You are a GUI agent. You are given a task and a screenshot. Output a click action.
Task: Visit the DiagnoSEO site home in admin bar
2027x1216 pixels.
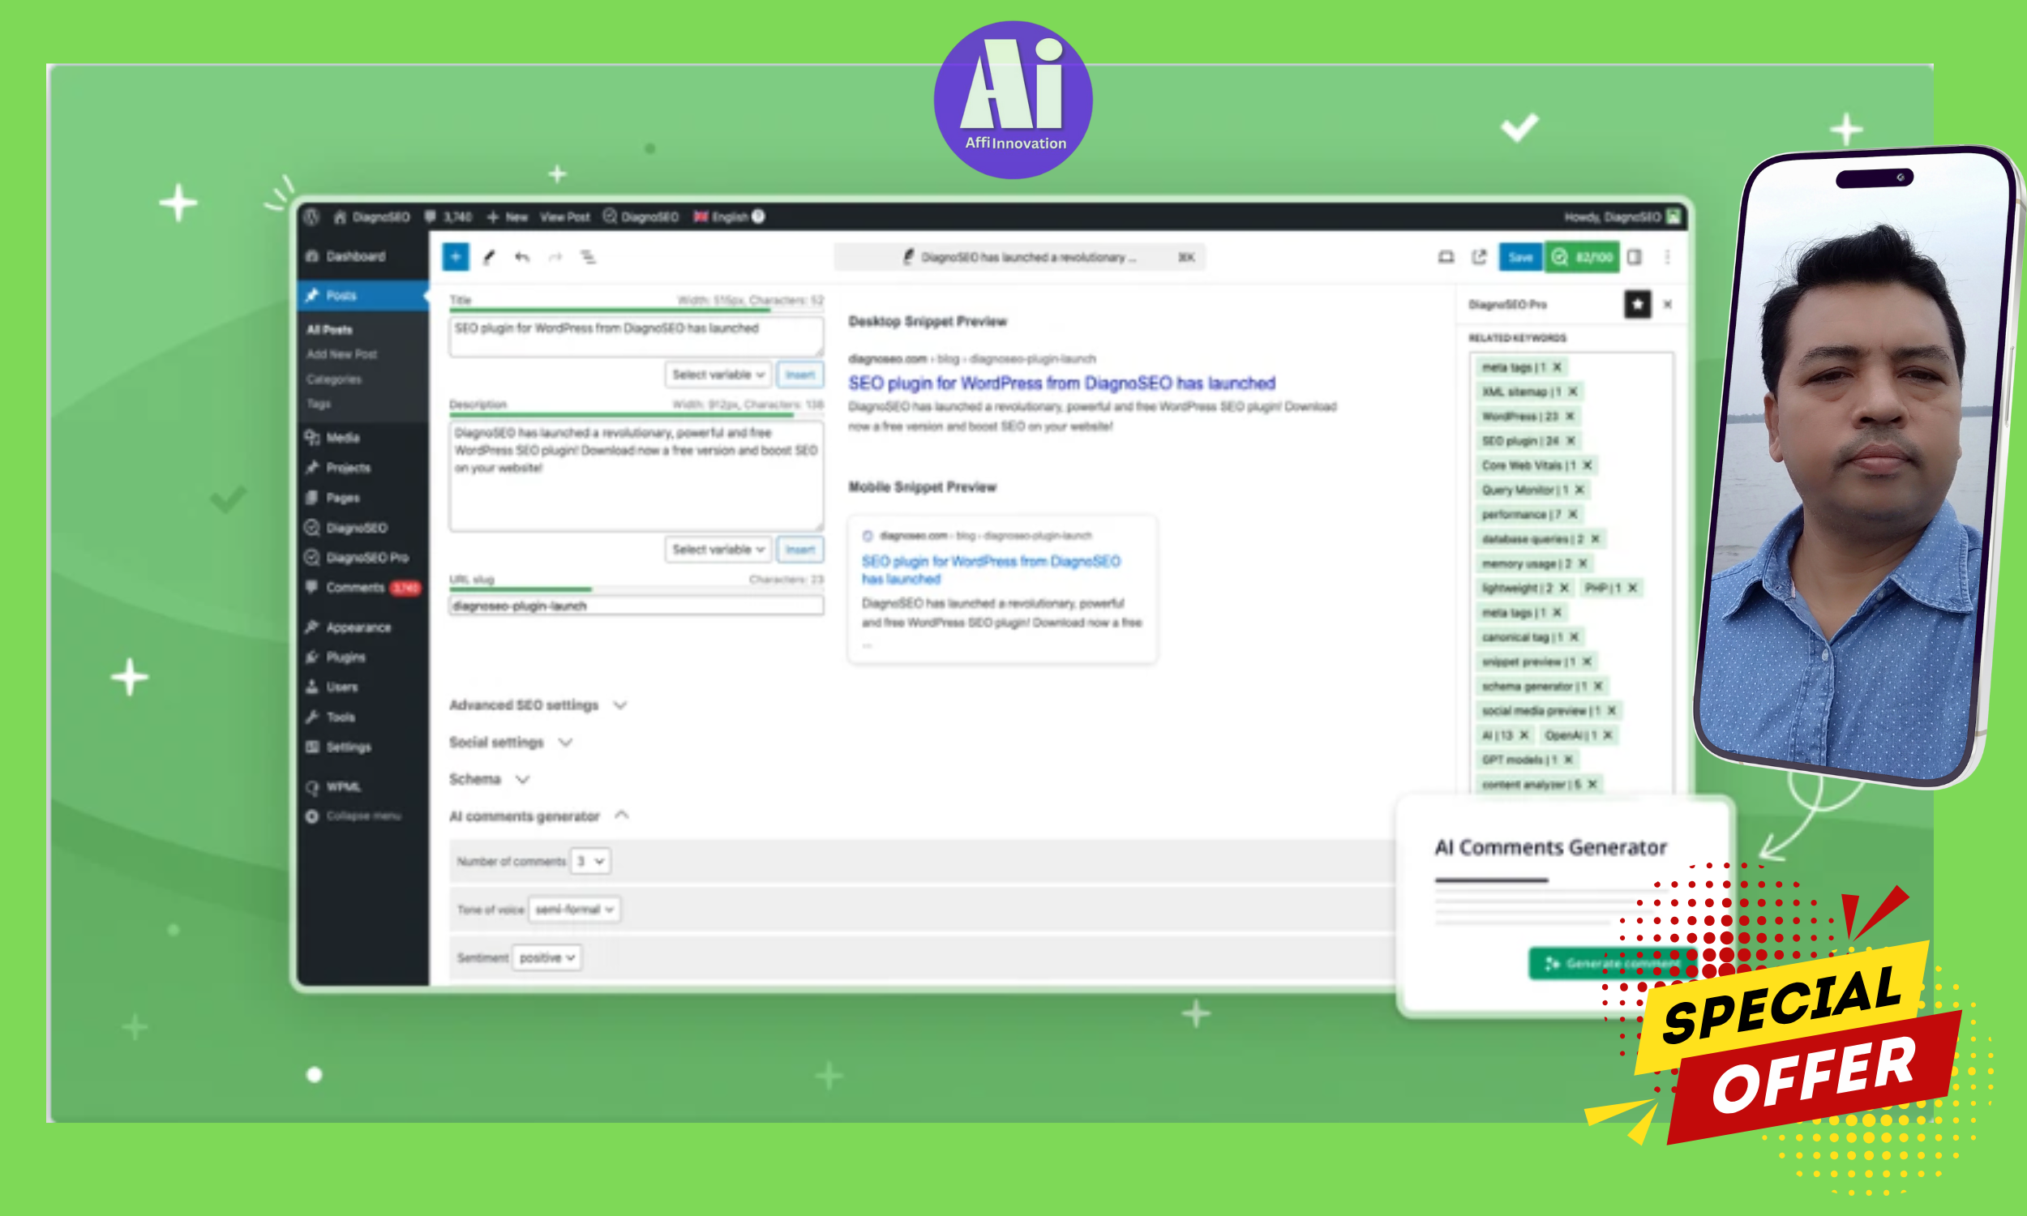[x=371, y=216]
